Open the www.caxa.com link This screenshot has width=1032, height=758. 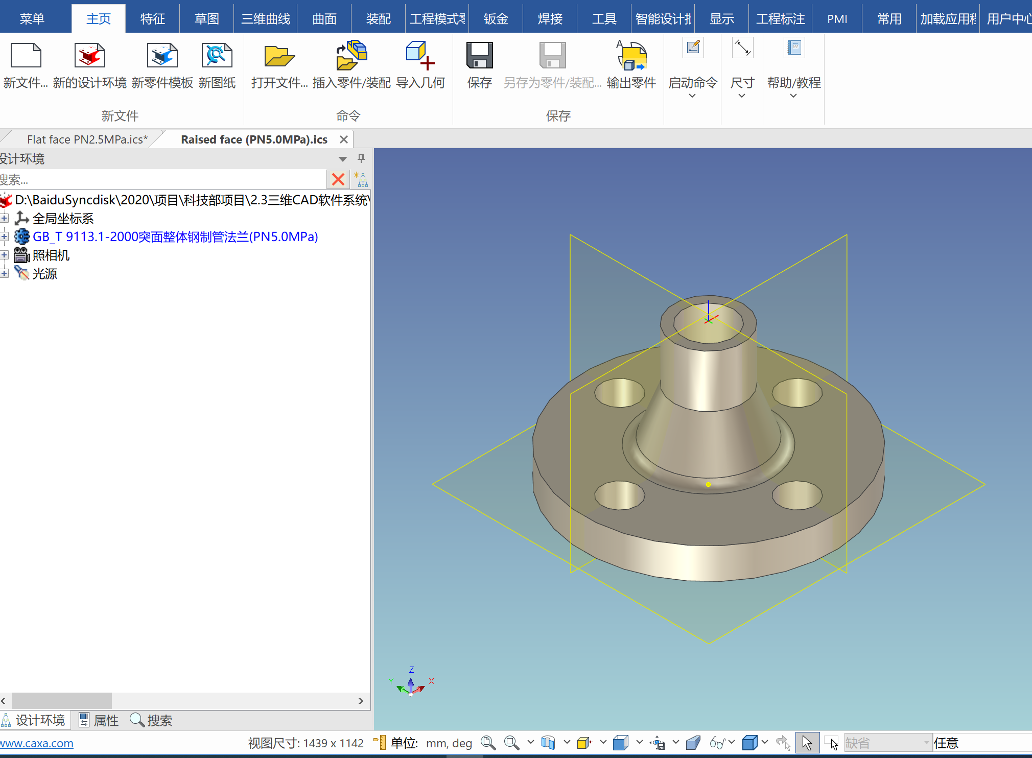coord(37,743)
